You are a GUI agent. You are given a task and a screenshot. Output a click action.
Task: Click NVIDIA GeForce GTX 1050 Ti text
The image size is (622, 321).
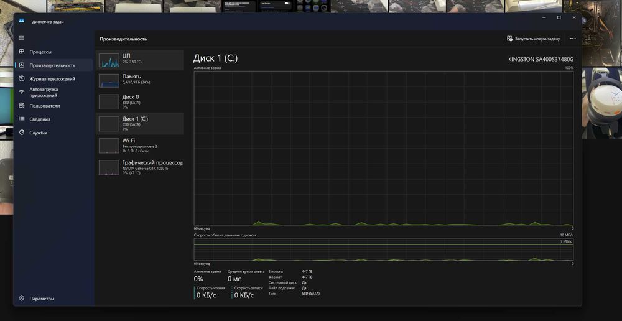[x=145, y=168]
